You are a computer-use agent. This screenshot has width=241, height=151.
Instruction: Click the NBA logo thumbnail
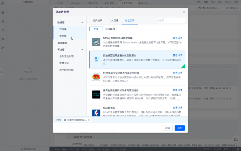[96, 113]
